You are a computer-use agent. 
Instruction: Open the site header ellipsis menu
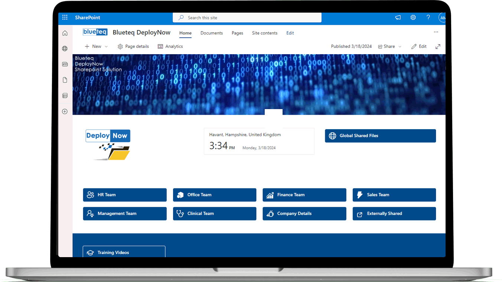(x=436, y=32)
